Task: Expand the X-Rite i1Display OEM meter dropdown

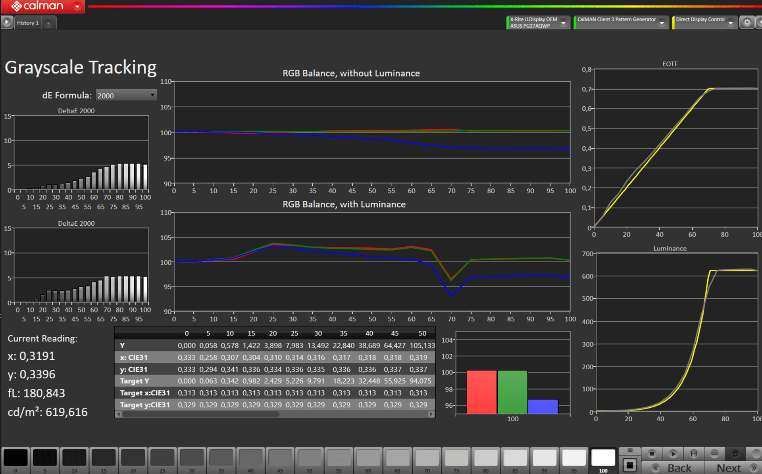Action: pos(563,23)
